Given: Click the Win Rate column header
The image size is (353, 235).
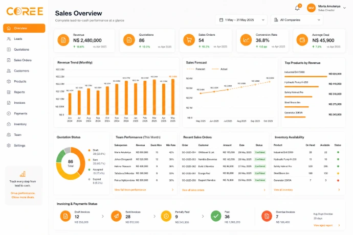Looking at the screenshot, I should pos(170,145).
